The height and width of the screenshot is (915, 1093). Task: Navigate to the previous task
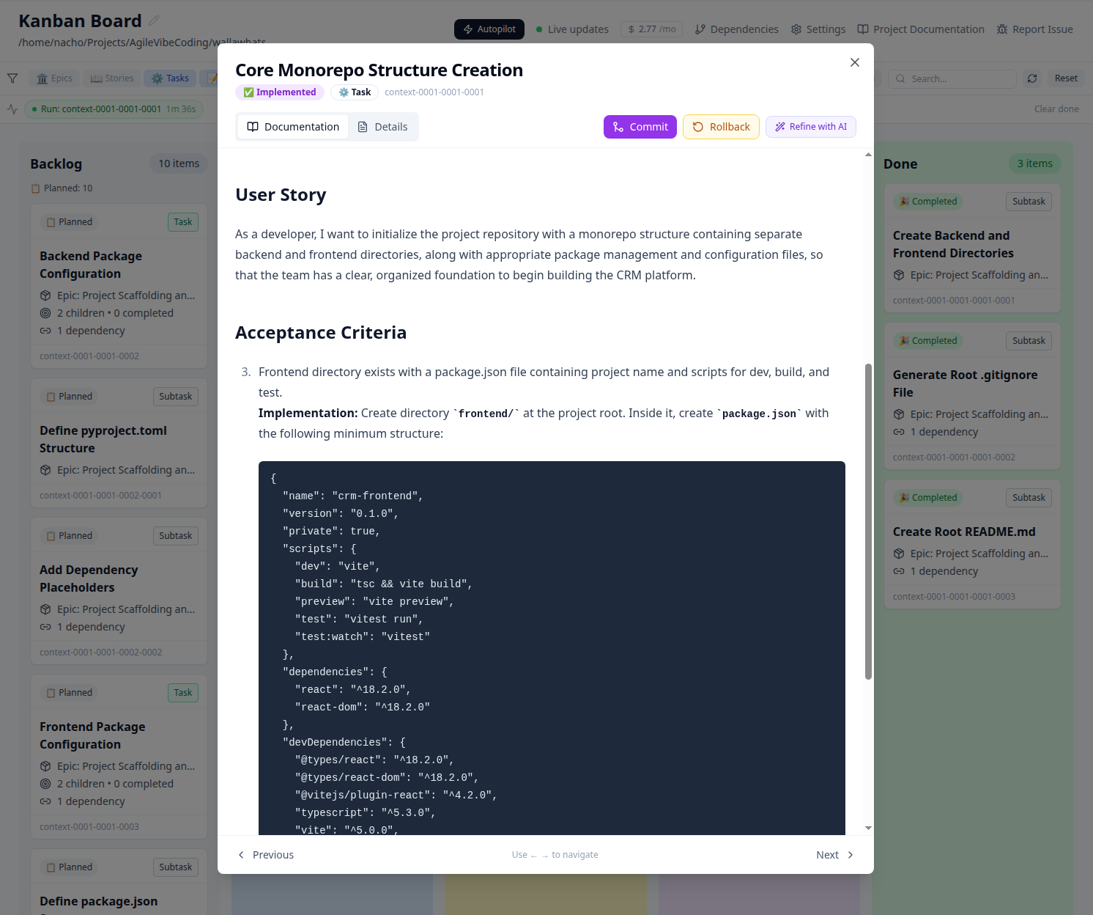(265, 855)
